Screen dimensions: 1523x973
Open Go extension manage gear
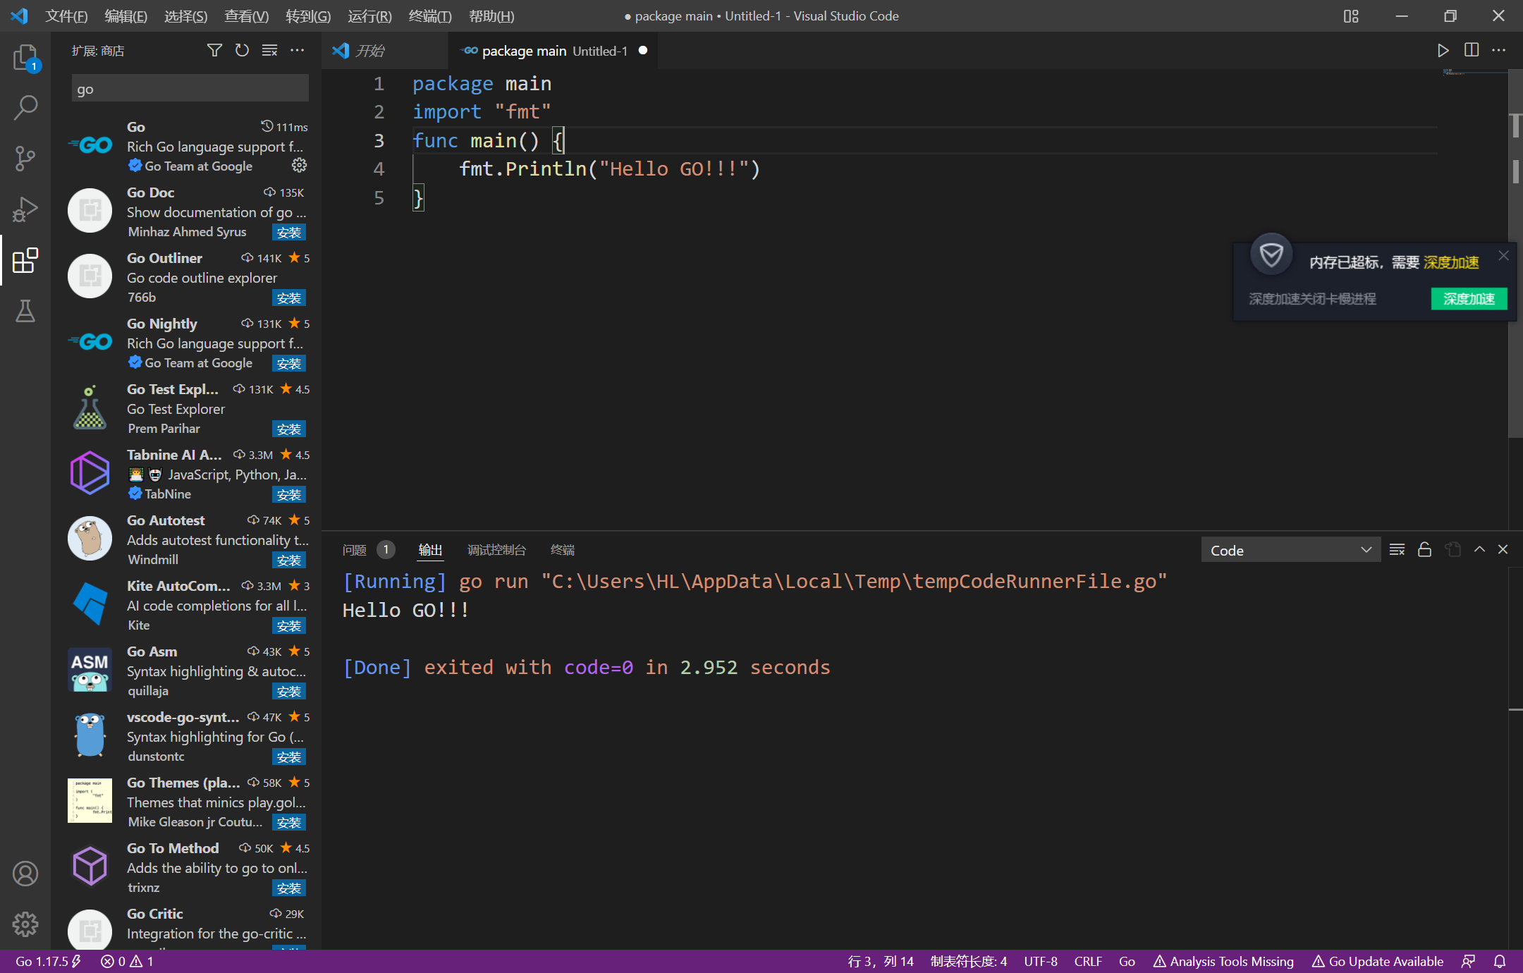(x=300, y=166)
